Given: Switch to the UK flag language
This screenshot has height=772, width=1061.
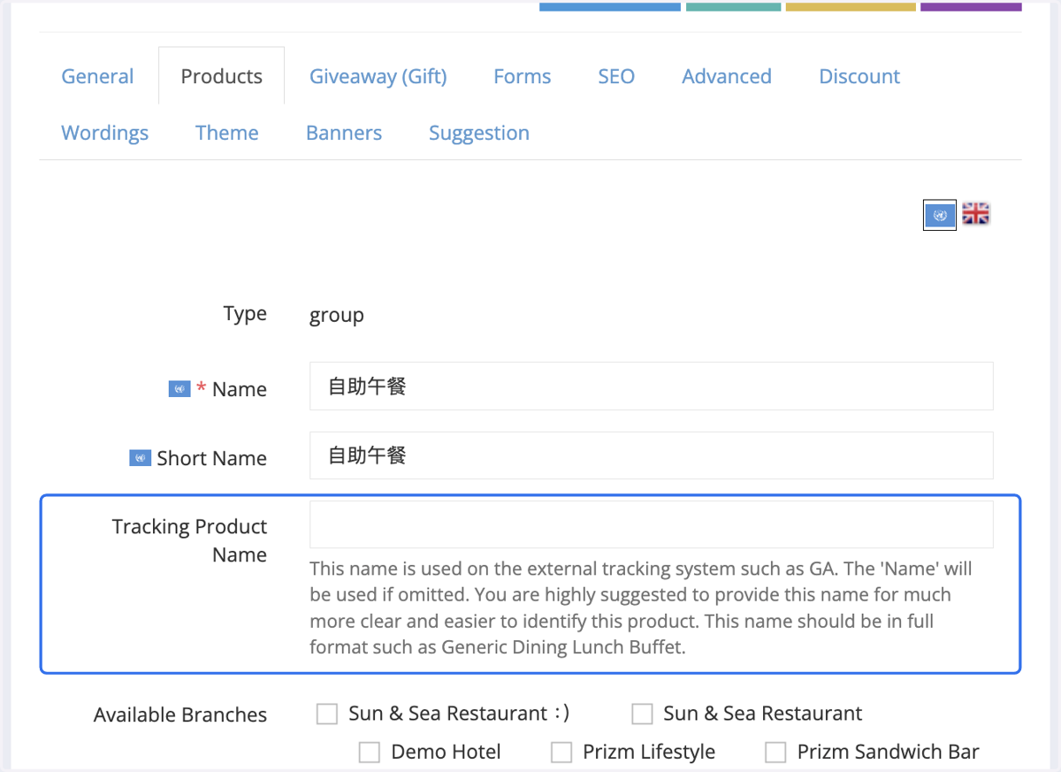Looking at the screenshot, I should point(976,214).
